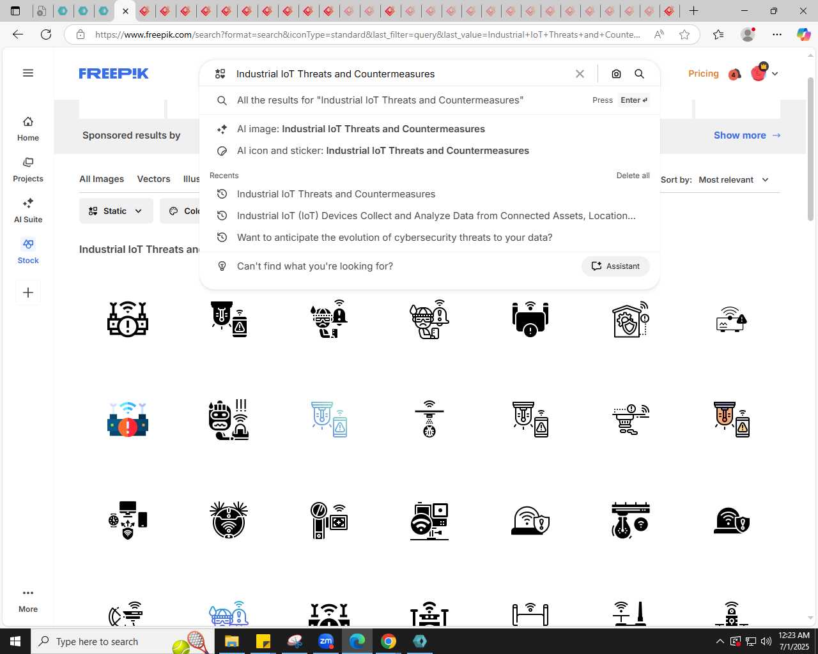This screenshot has width=818, height=654.
Task: Open the Pricing link
Action: [x=704, y=74]
